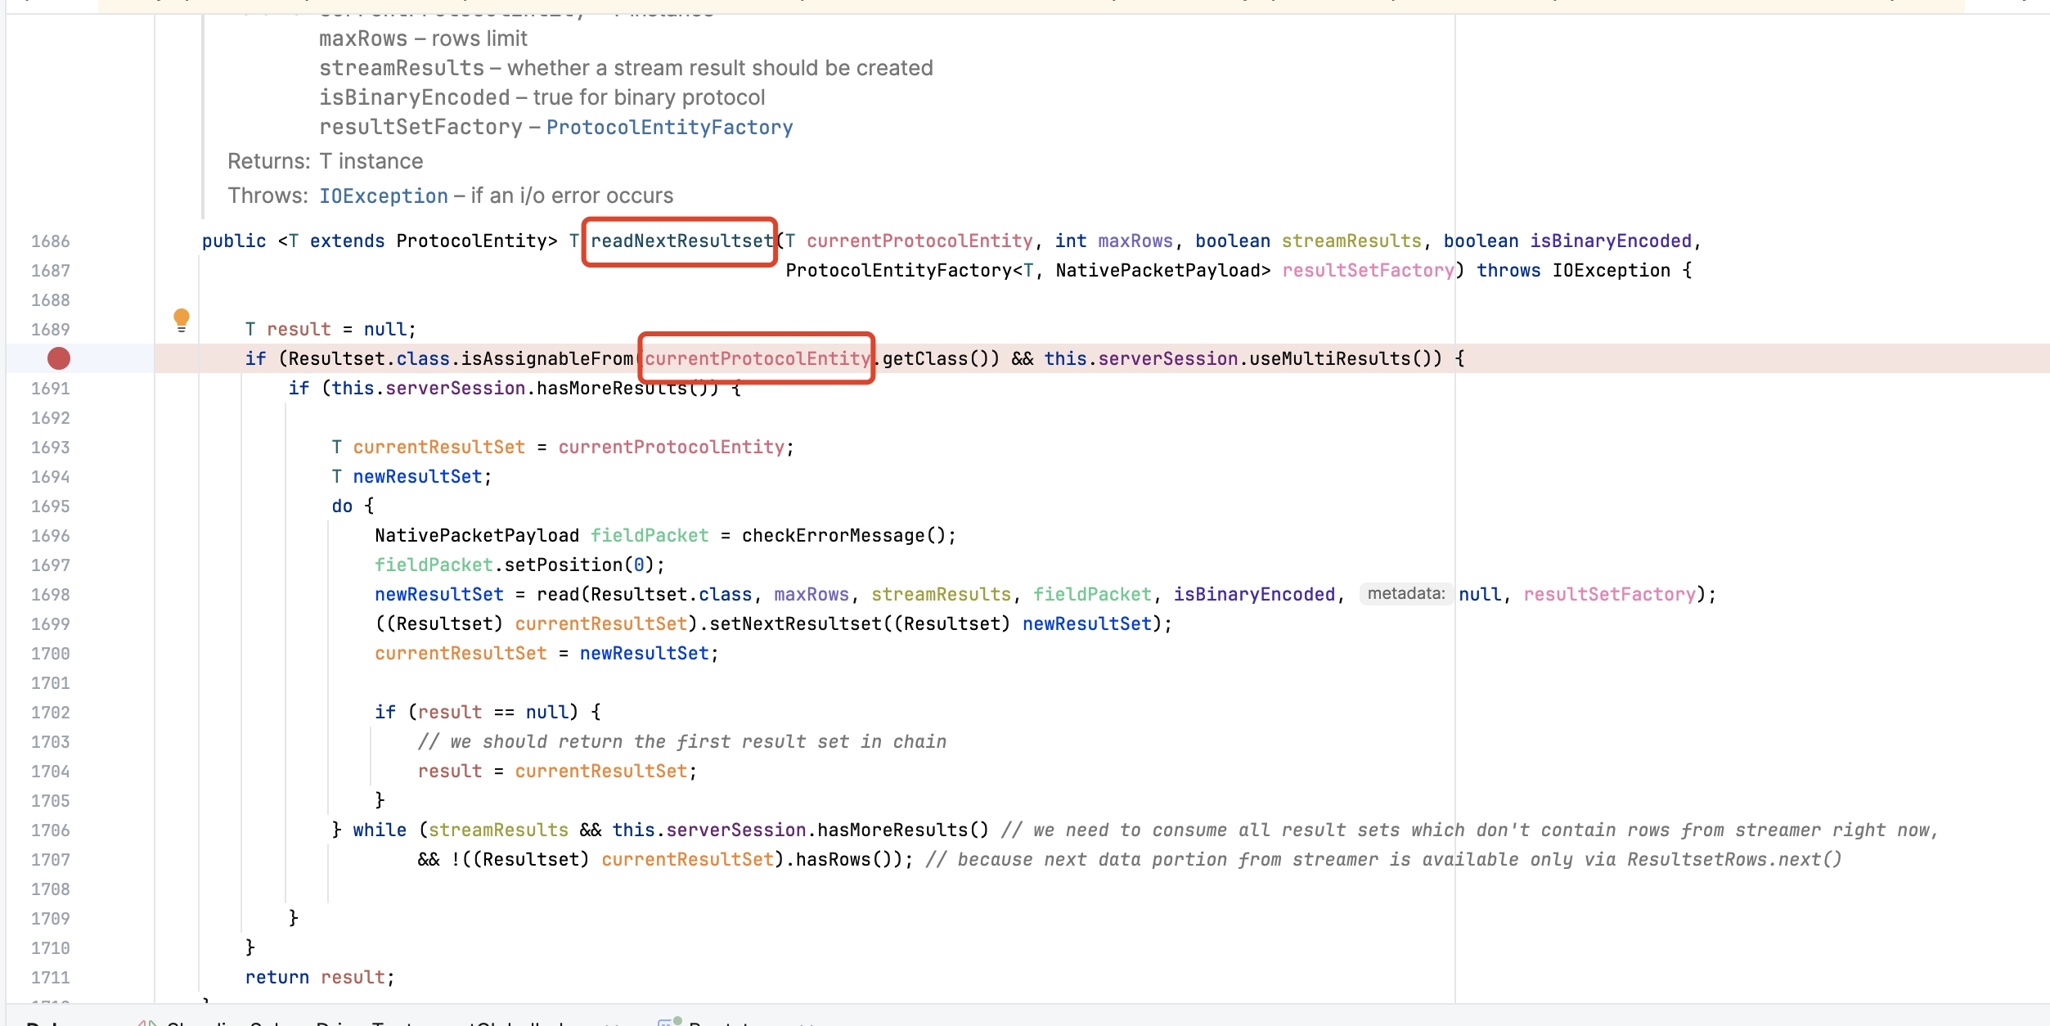Open the IOException link in Throws

pyautogui.click(x=383, y=196)
